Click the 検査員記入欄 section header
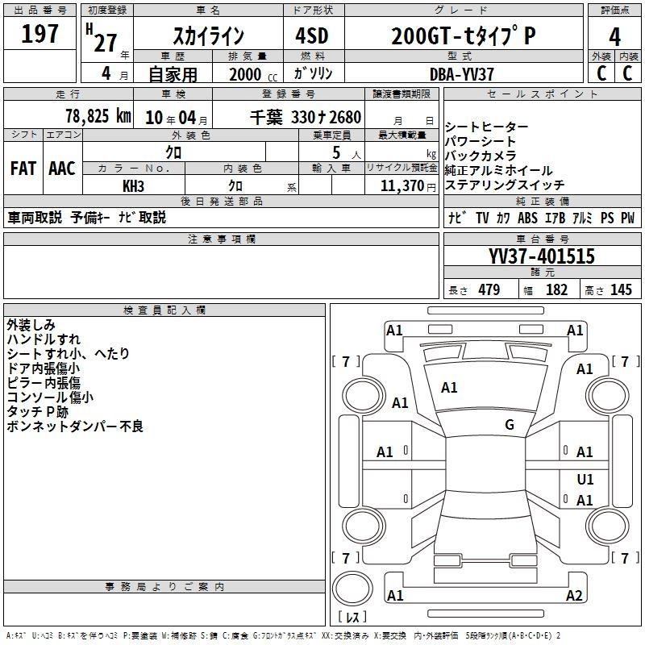Image resolution: width=645 pixels, height=645 pixels. 164,310
